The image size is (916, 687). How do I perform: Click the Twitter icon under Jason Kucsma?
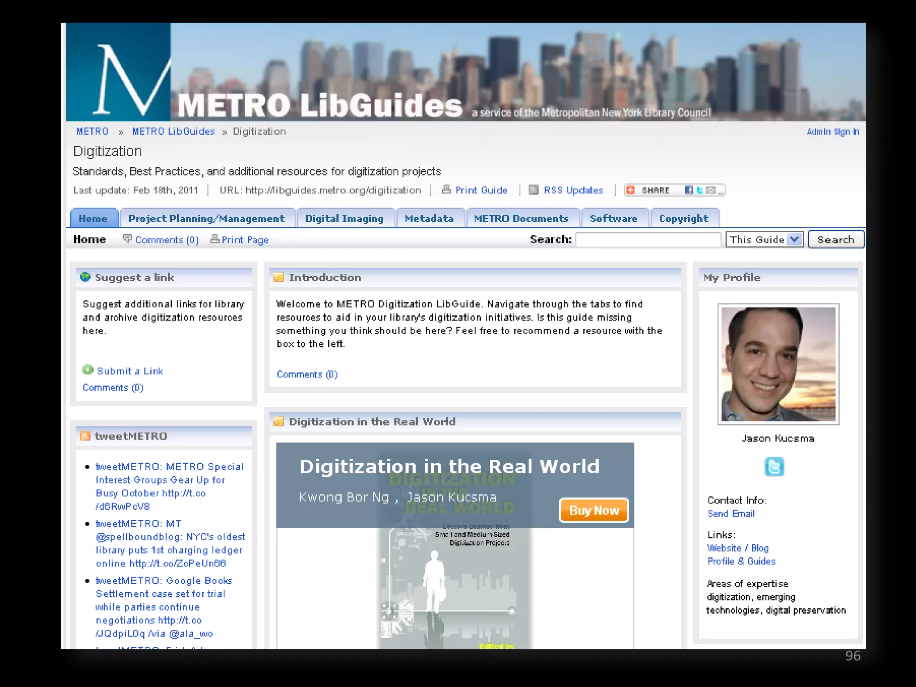coord(774,466)
